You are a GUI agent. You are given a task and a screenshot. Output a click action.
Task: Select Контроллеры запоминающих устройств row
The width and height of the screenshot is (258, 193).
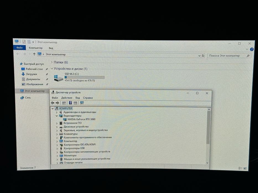tap(87, 152)
